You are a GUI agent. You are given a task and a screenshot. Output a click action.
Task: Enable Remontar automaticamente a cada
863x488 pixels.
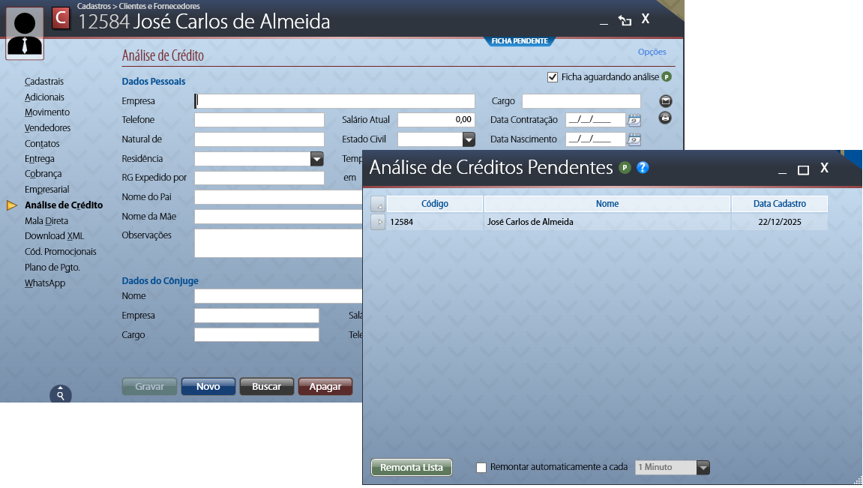[481, 468]
